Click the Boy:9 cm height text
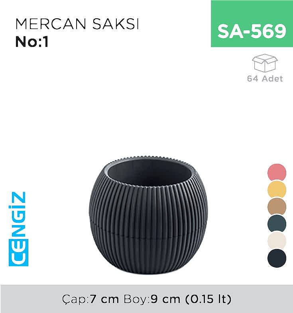The width and height of the screenshot is (293, 313). tap(152, 299)
